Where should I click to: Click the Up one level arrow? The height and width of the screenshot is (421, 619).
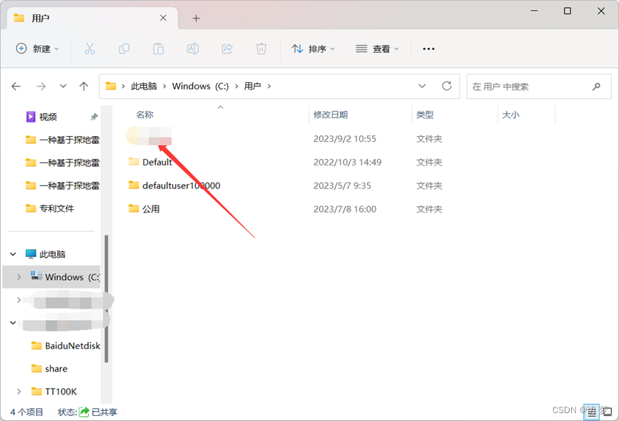pyautogui.click(x=84, y=86)
